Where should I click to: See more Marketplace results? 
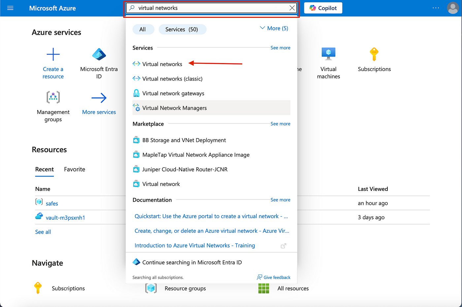(280, 124)
